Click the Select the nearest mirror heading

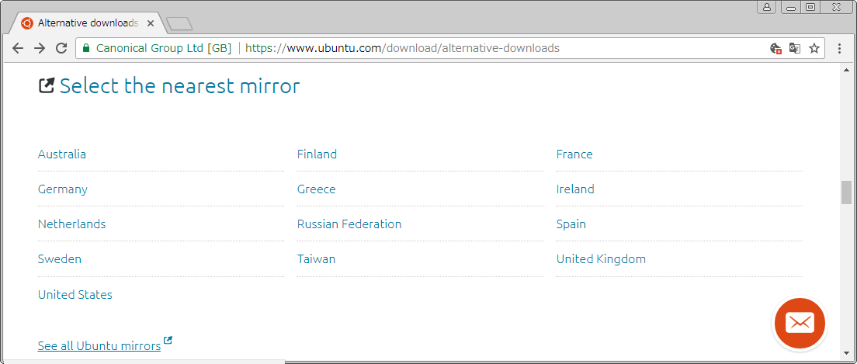pos(179,85)
